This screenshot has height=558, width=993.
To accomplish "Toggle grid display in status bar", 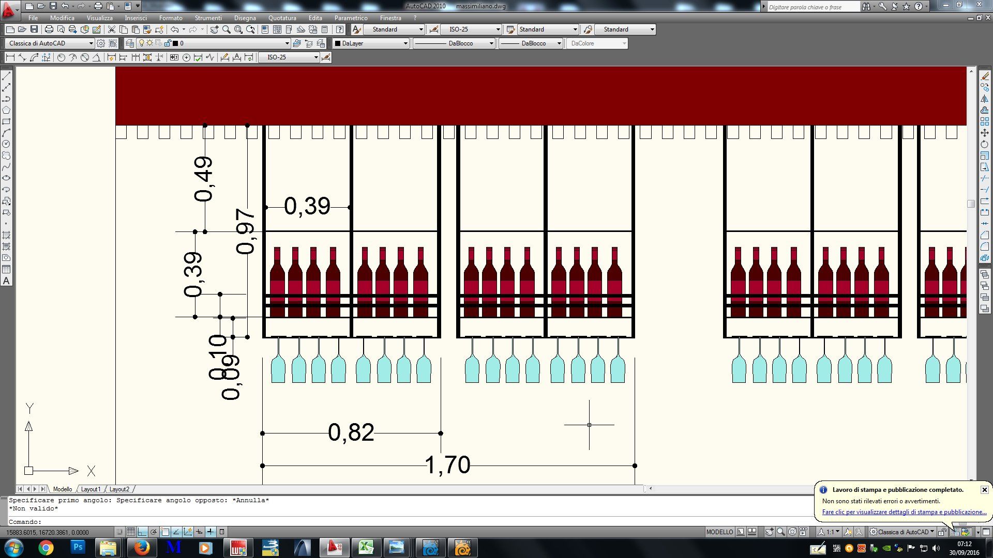I will point(131,532).
